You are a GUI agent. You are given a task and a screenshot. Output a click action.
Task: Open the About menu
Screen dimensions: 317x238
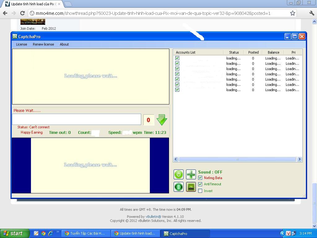click(x=64, y=44)
